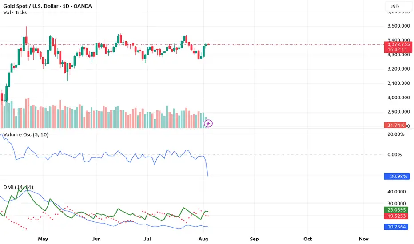
Task: Click the -20.98% oscillator value label
Action: point(397,177)
